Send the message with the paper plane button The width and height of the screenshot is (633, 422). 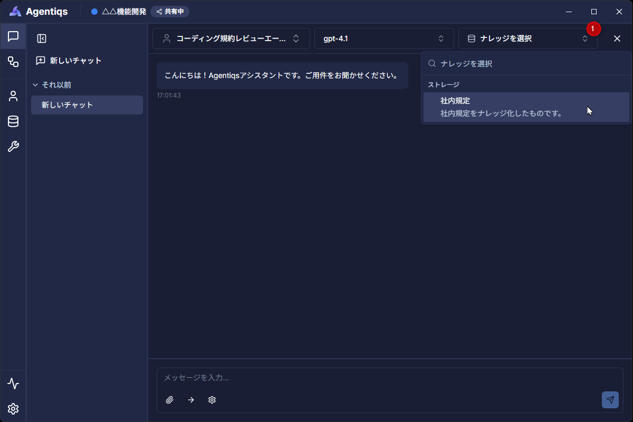[x=610, y=400]
